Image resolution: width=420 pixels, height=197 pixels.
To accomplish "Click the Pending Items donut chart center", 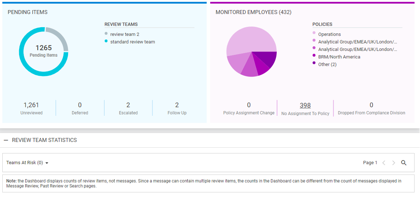I will pos(44,51).
